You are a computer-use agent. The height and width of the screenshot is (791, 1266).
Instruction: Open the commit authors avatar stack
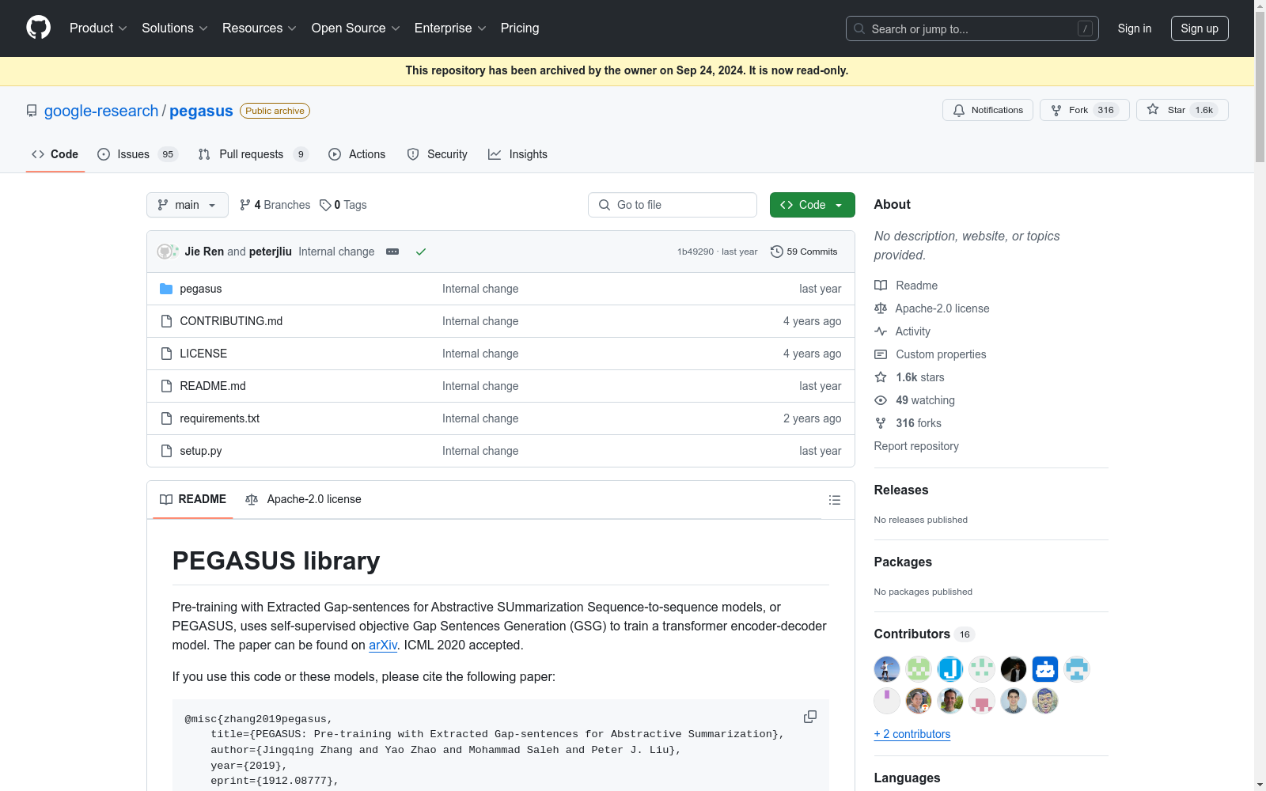tap(168, 252)
